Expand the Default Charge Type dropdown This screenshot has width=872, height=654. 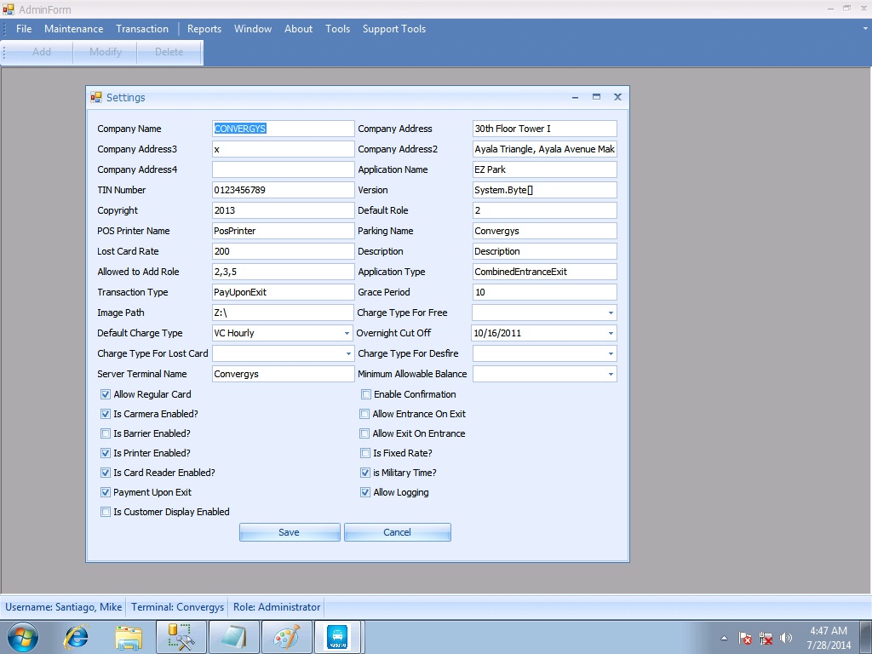[x=347, y=333]
